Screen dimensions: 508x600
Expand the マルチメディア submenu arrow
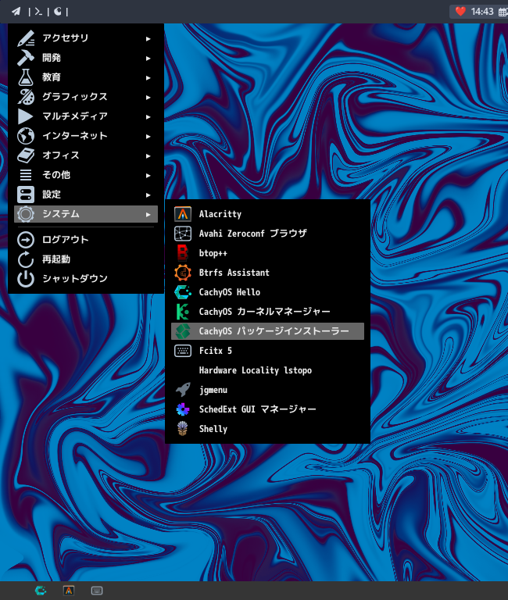pyautogui.click(x=148, y=116)
